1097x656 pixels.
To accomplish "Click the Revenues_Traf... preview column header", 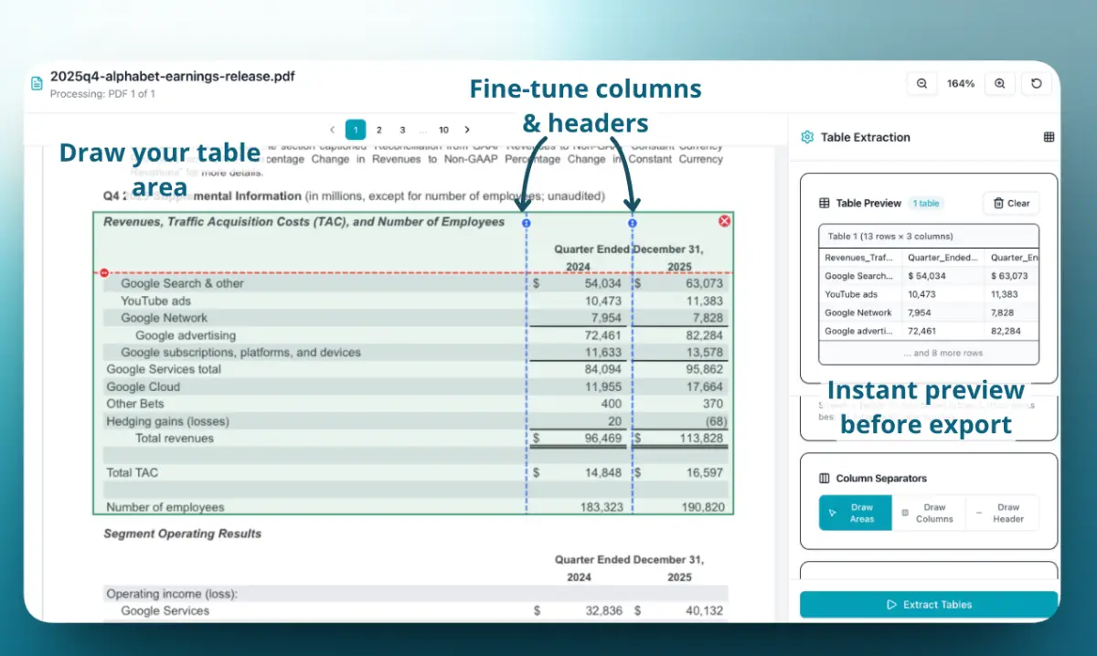I will point(859,258).
